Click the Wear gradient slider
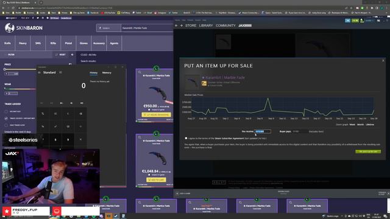This screenshot has height=219, width=390. coord(20,89)
